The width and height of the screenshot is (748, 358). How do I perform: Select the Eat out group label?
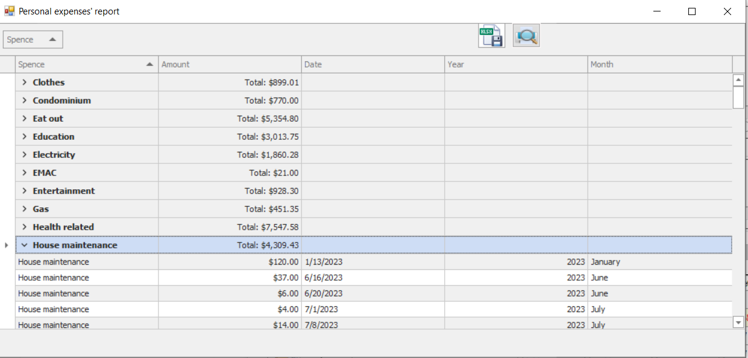[x=48, y=119]
